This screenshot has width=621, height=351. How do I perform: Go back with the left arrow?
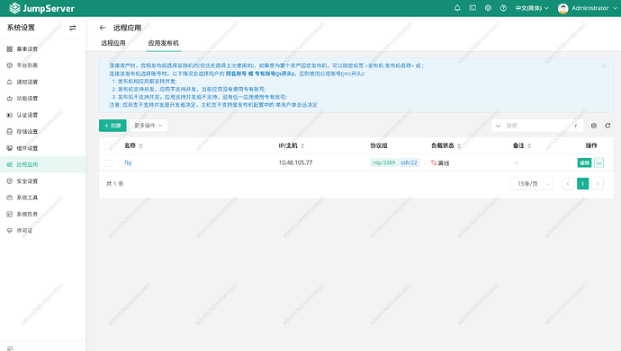(103, 28)
